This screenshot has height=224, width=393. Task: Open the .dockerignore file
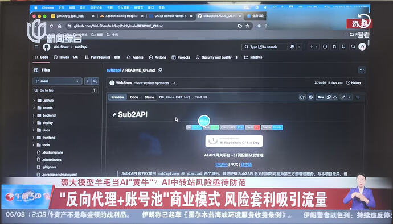click(52, 152)
